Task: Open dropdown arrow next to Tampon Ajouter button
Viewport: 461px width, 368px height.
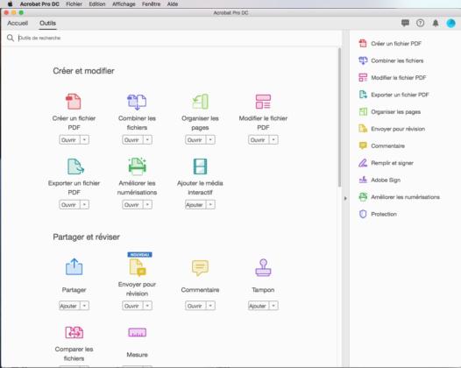Action: tap(273, 306)
